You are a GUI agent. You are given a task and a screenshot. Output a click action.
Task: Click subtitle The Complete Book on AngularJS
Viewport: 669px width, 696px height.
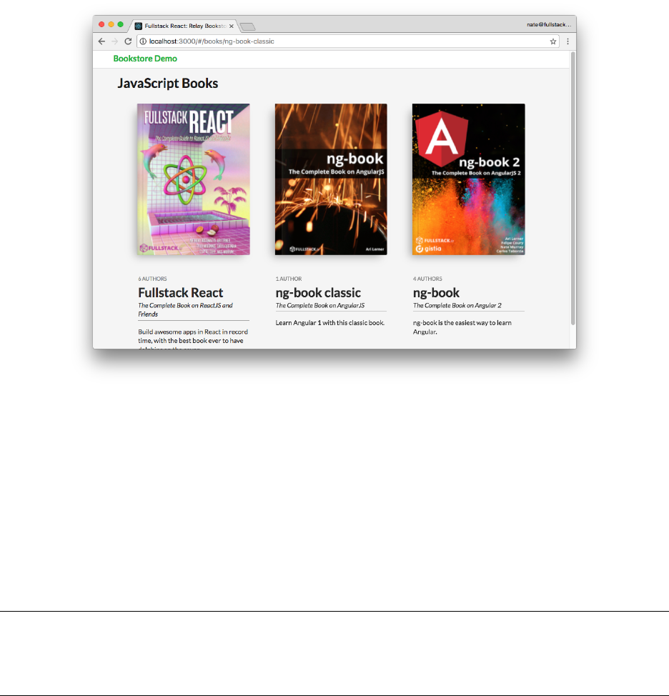tap(320, 305)
